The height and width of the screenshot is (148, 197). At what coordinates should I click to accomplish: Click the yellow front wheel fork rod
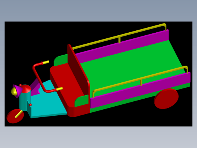coord(19,114)
